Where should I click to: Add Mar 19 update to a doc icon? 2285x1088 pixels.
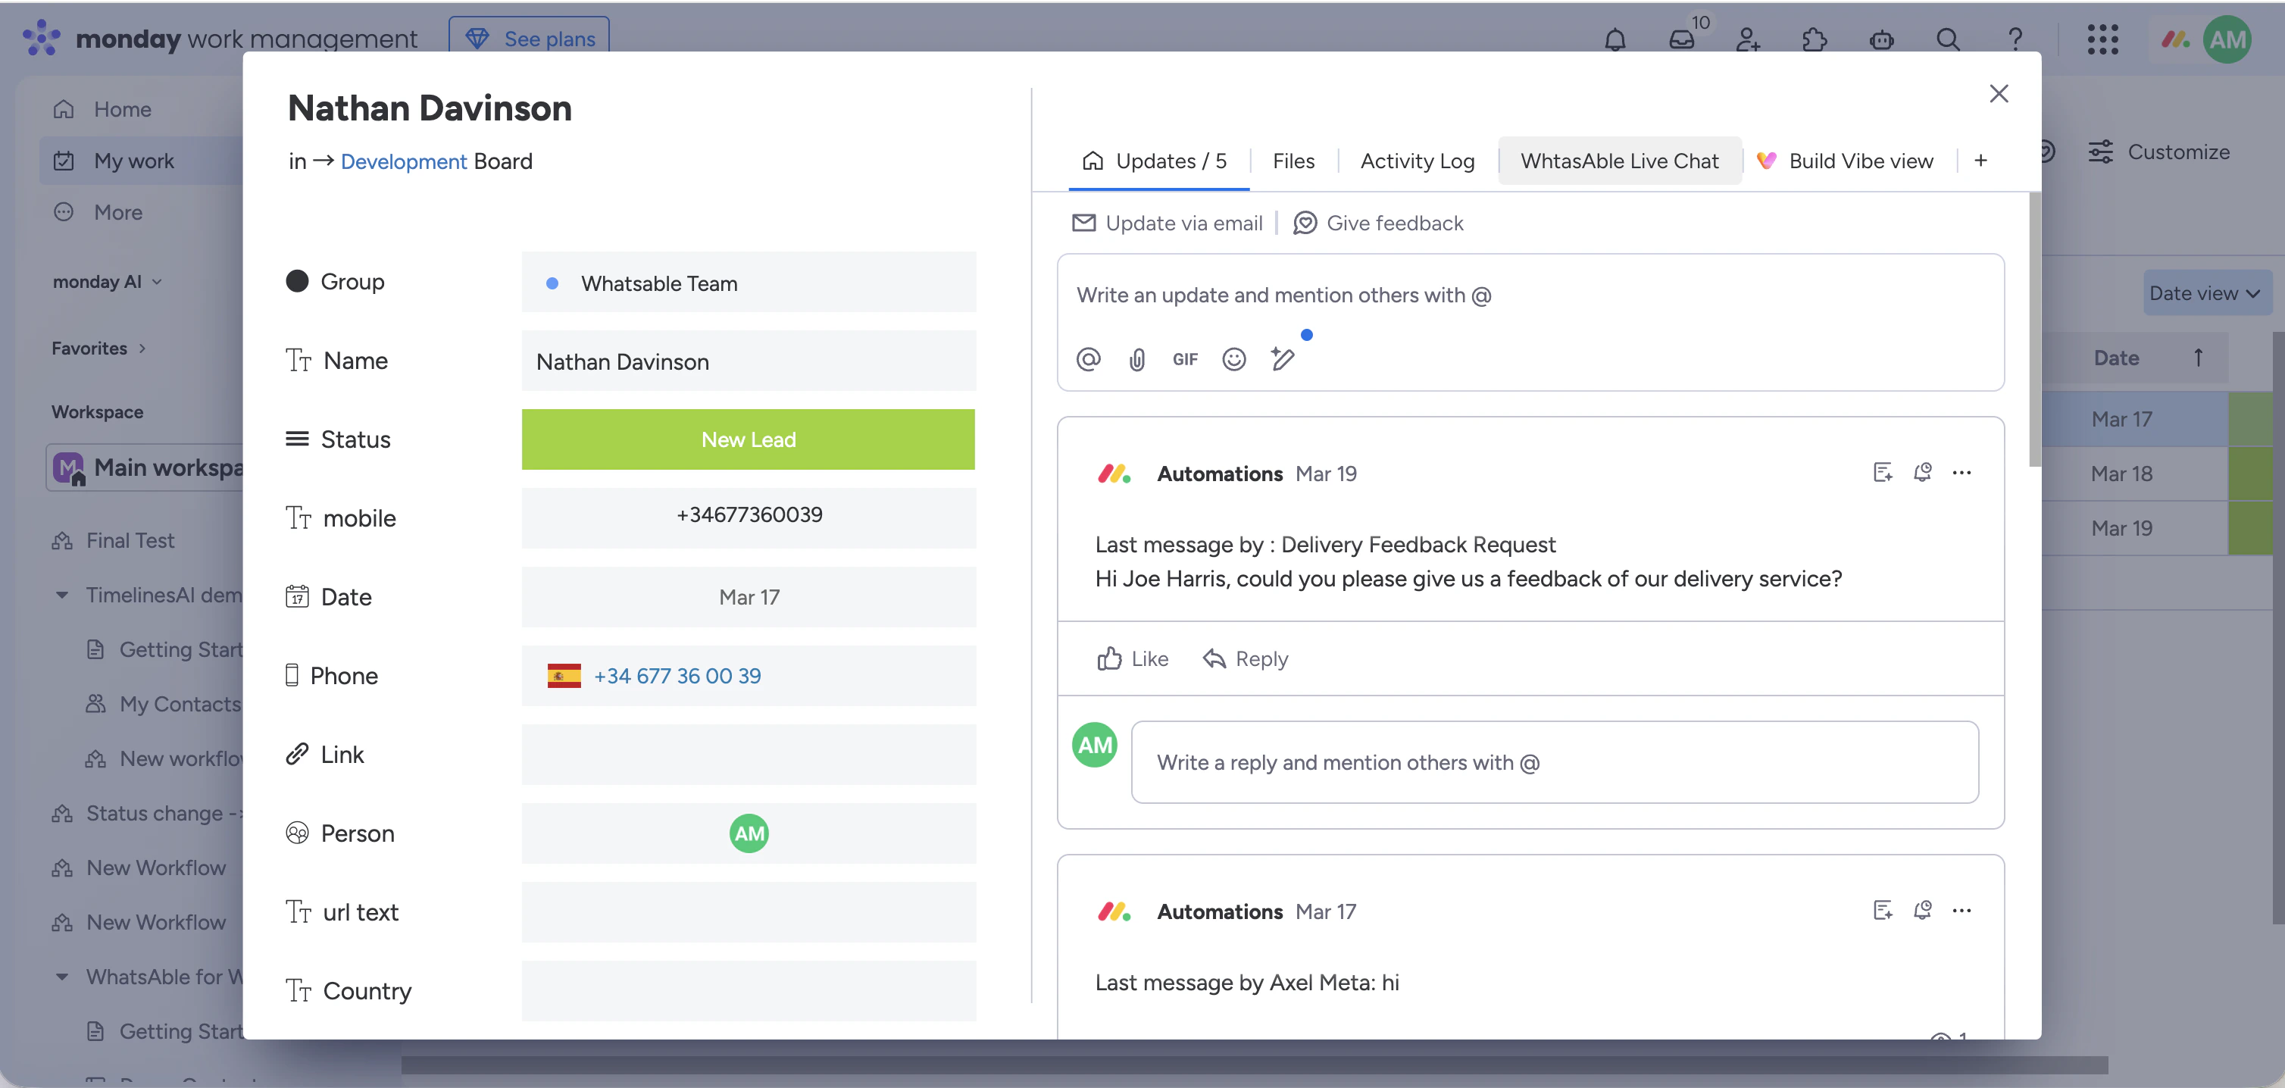(1882, 473)
